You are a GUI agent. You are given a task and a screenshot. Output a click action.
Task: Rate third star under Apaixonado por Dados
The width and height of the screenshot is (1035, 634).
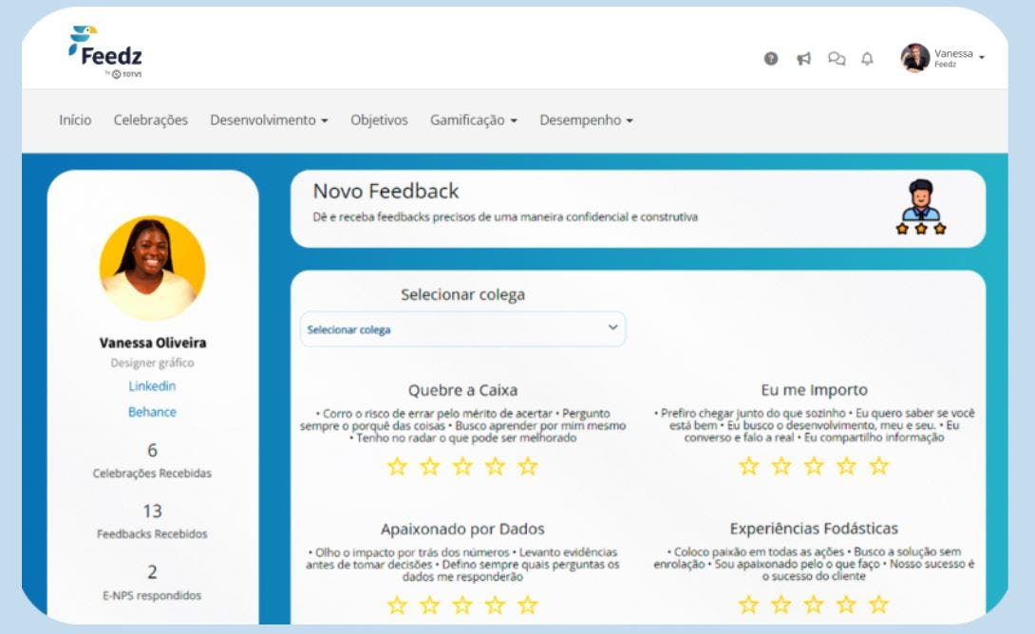pyautogui.click(x=462, y=604)
